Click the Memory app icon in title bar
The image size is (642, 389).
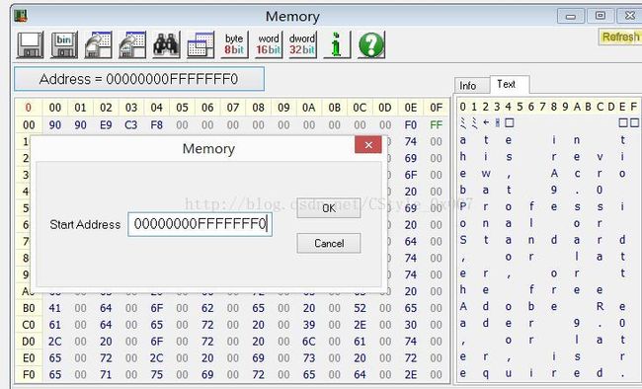coord(21,17)
